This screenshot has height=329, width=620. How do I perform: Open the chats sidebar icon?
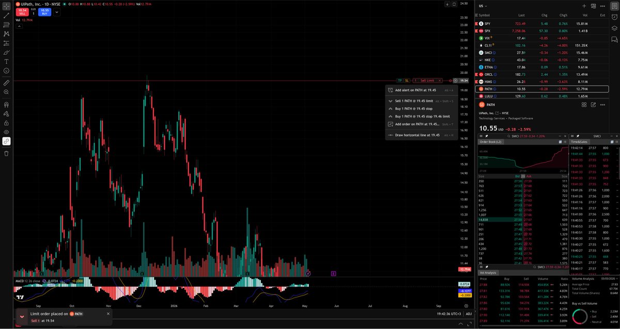coord(614,40)
